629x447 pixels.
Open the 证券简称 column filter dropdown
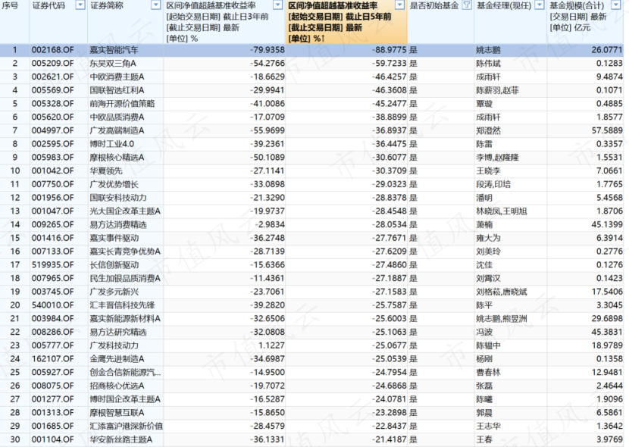(155, 5)
